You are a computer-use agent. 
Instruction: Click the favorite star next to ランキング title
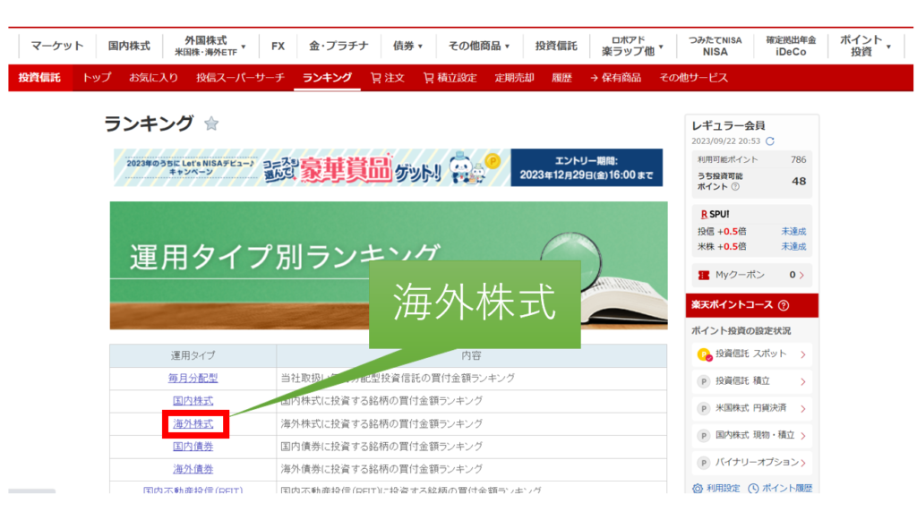(x=211, y=124)
